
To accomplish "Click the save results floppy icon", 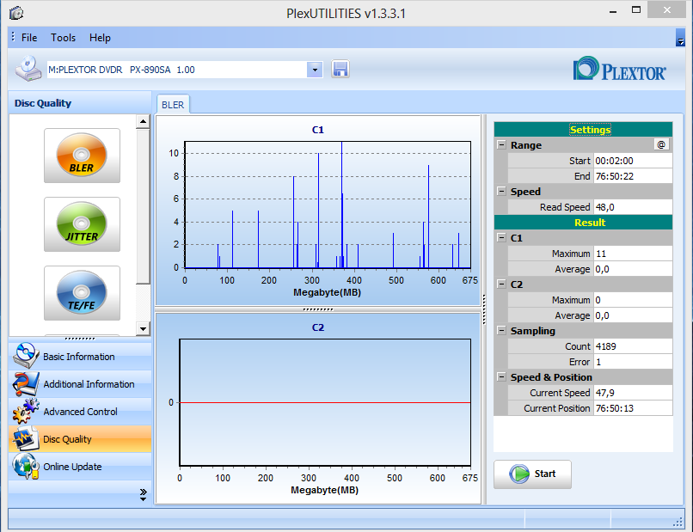I will click(x=340, y=70).
